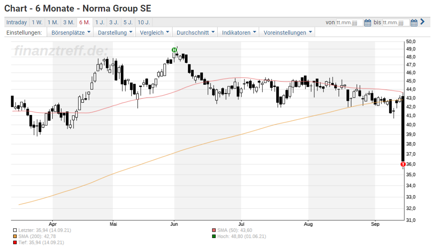
Task: Click the 36,0 price axis label
Action: tap(411, 164)
